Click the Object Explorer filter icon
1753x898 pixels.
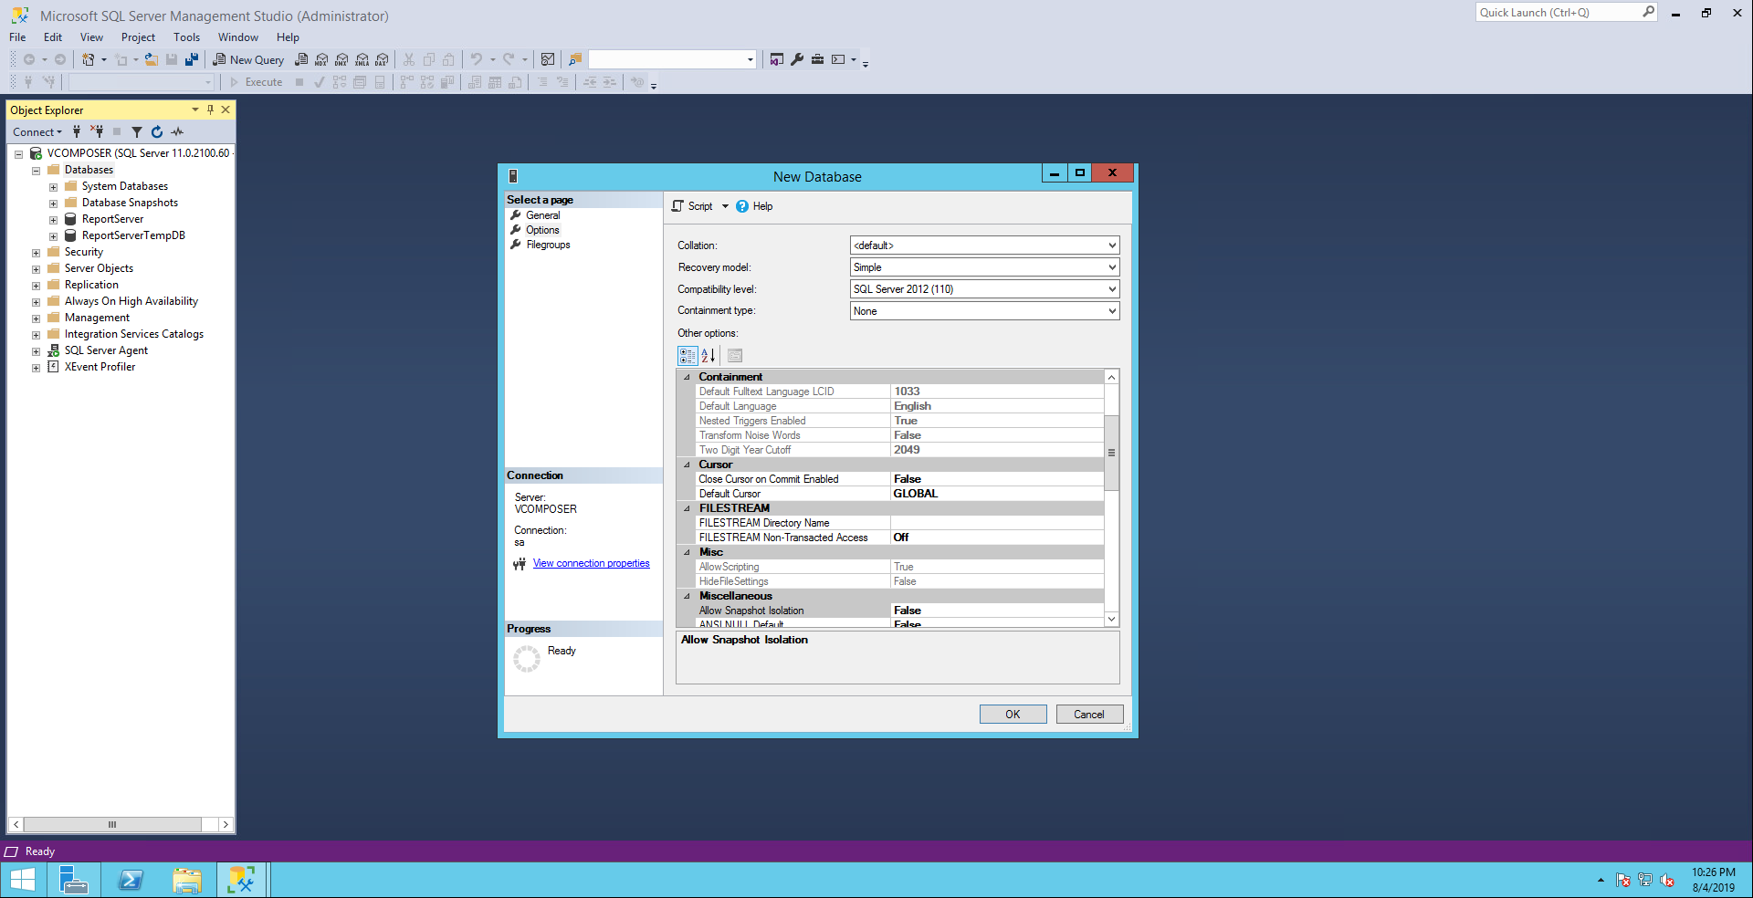pyautogui.click(x=137, y=132)
